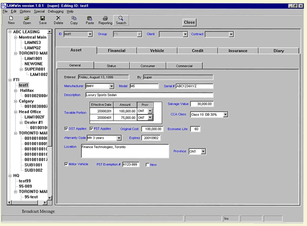307x226 pixels.
Task: Click the Salvage Value field
Action: click(x=202, y=104)
